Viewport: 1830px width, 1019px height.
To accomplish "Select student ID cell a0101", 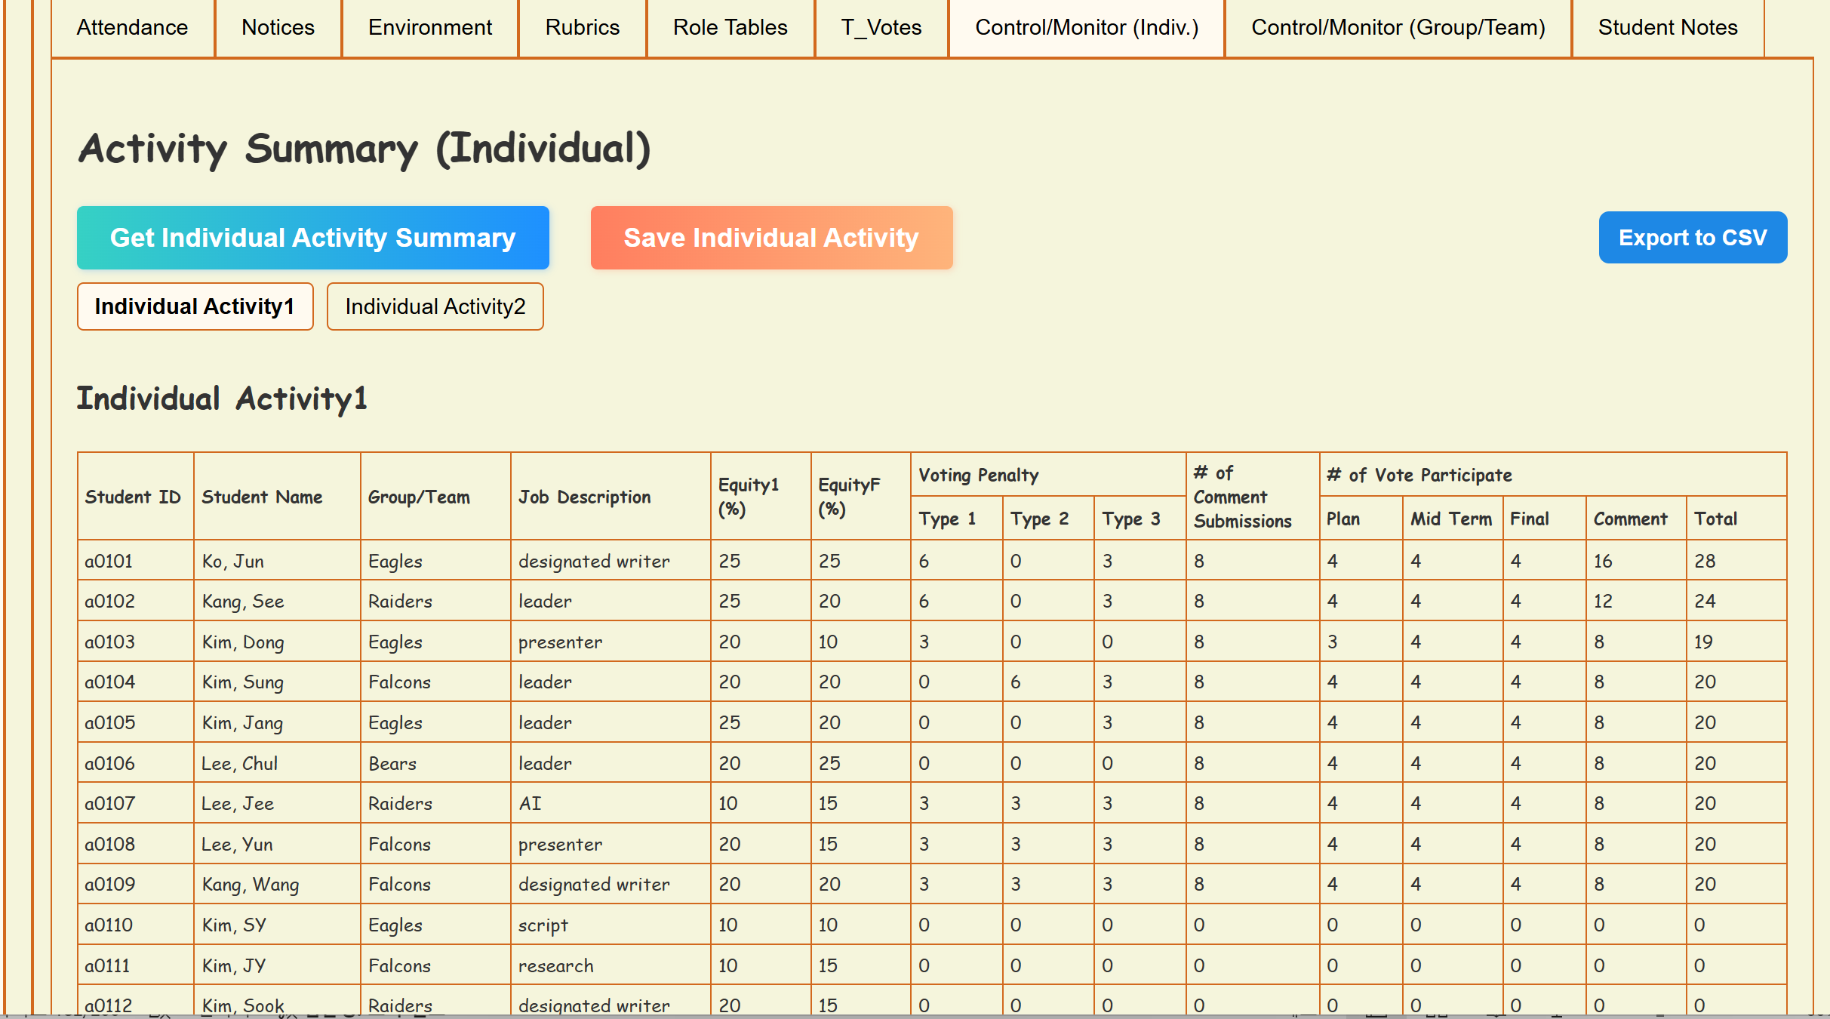I will click(x=109, y=561).
